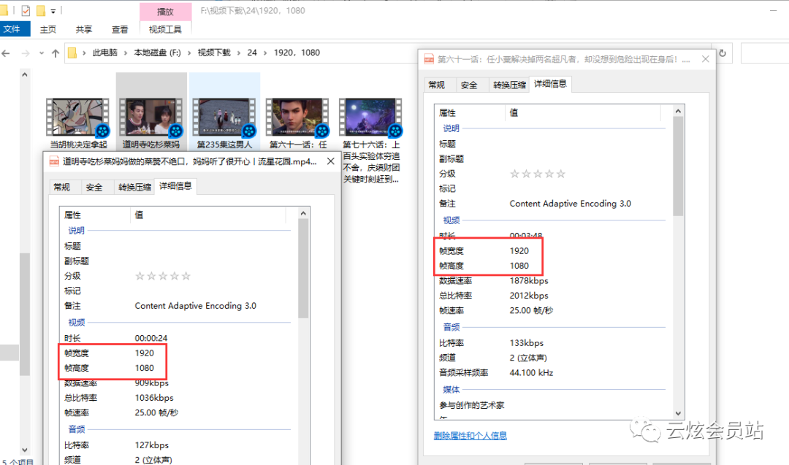
Task: Select the 当胡桃决定拿起 video thumbnail
Action: 78,117
